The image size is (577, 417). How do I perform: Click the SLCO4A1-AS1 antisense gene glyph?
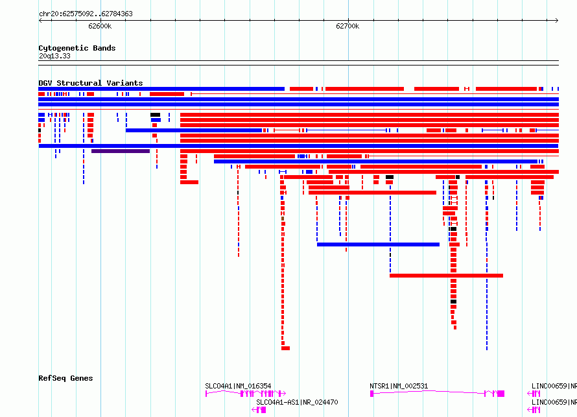click(x=259, y=410)
